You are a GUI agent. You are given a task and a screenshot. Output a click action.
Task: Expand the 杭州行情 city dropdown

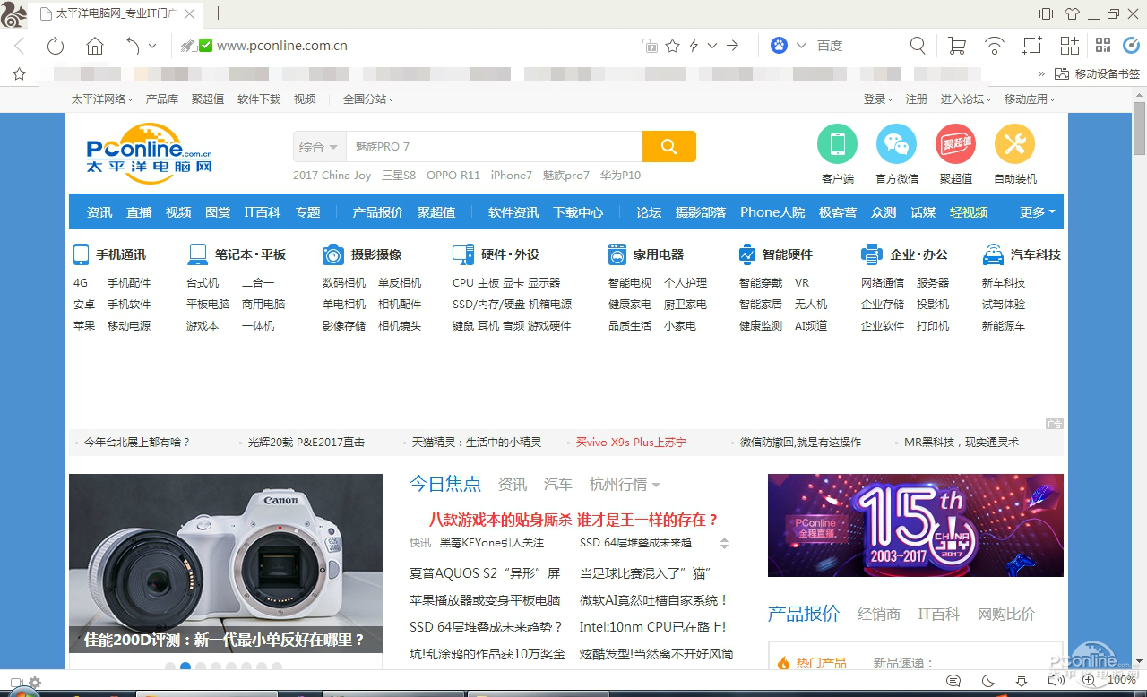click(x=625, y=485)
